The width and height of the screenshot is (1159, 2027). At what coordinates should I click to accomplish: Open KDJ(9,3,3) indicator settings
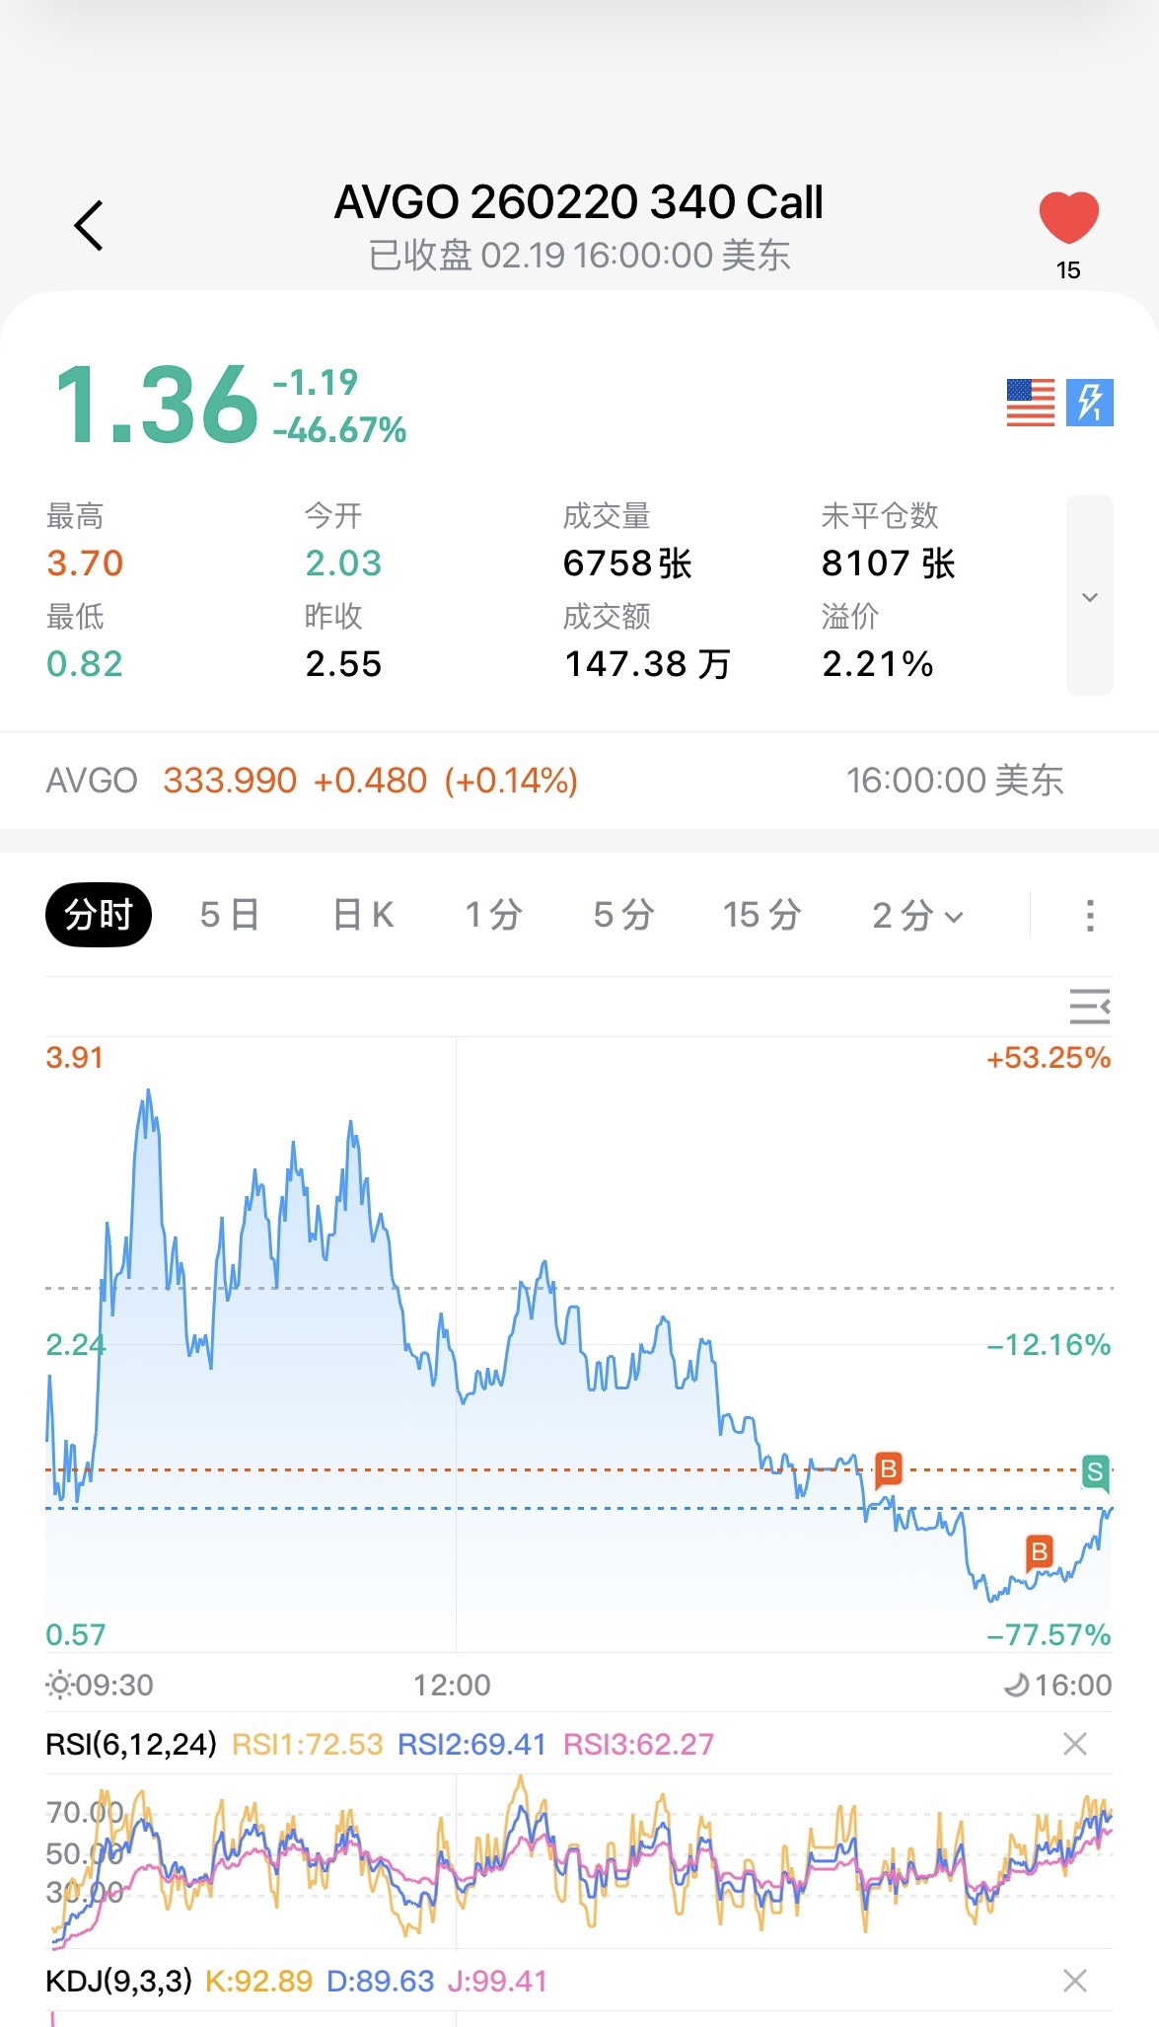[119, 1981]
